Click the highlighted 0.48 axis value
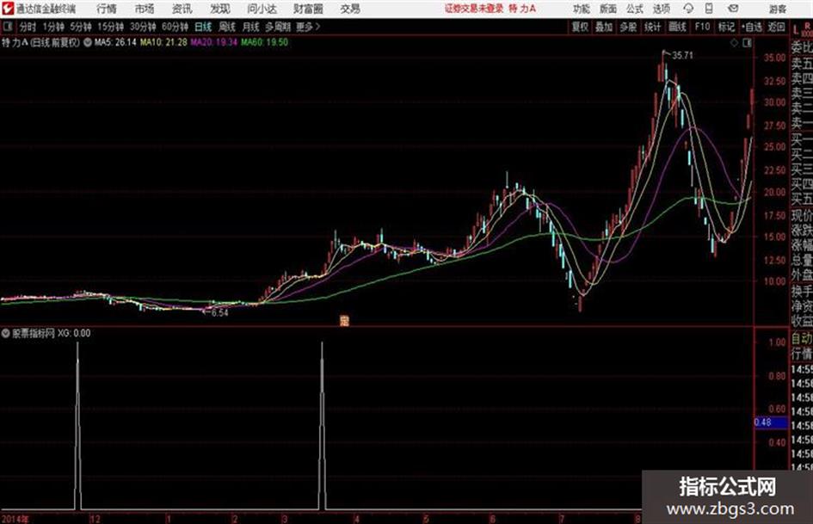 [771, 422]
